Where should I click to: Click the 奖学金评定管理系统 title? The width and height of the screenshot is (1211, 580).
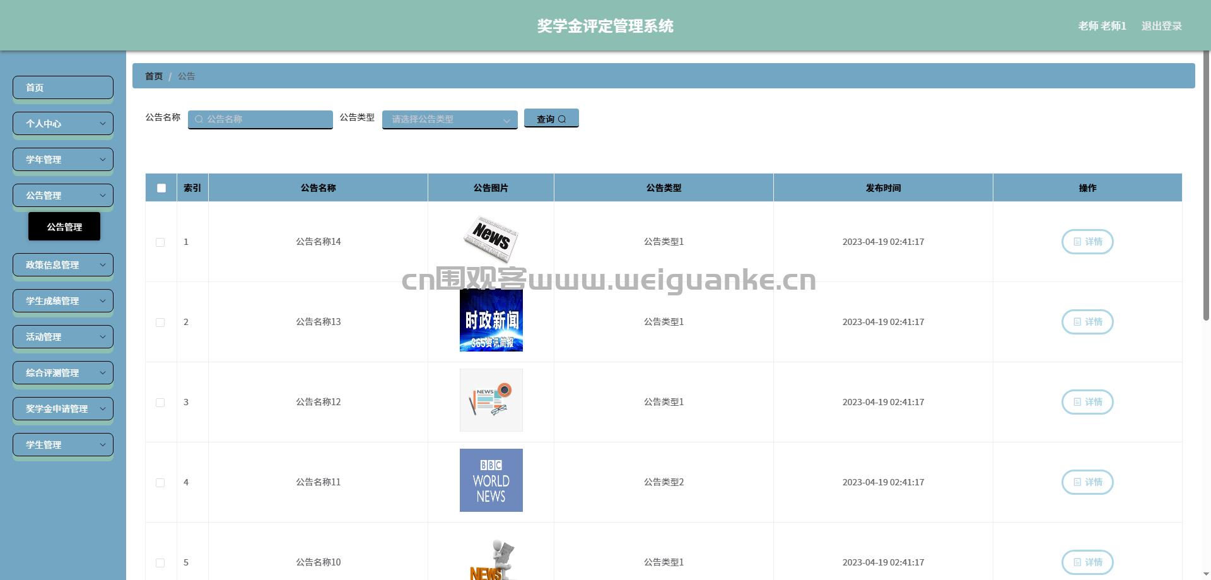point(605,26)
